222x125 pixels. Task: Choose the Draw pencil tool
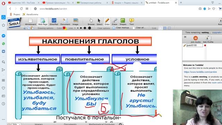tap(107, 22)
